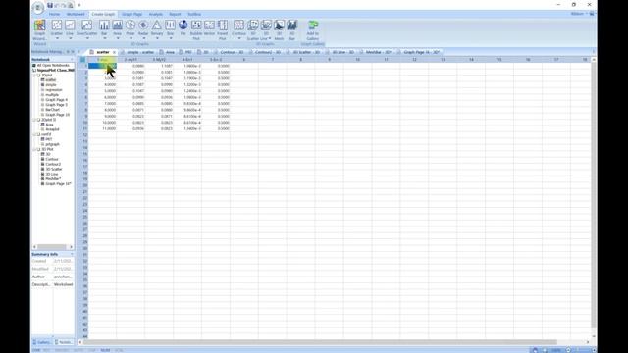Create a 3D Mesh graph
Screen dimensions: 628x353
[279, 29]
